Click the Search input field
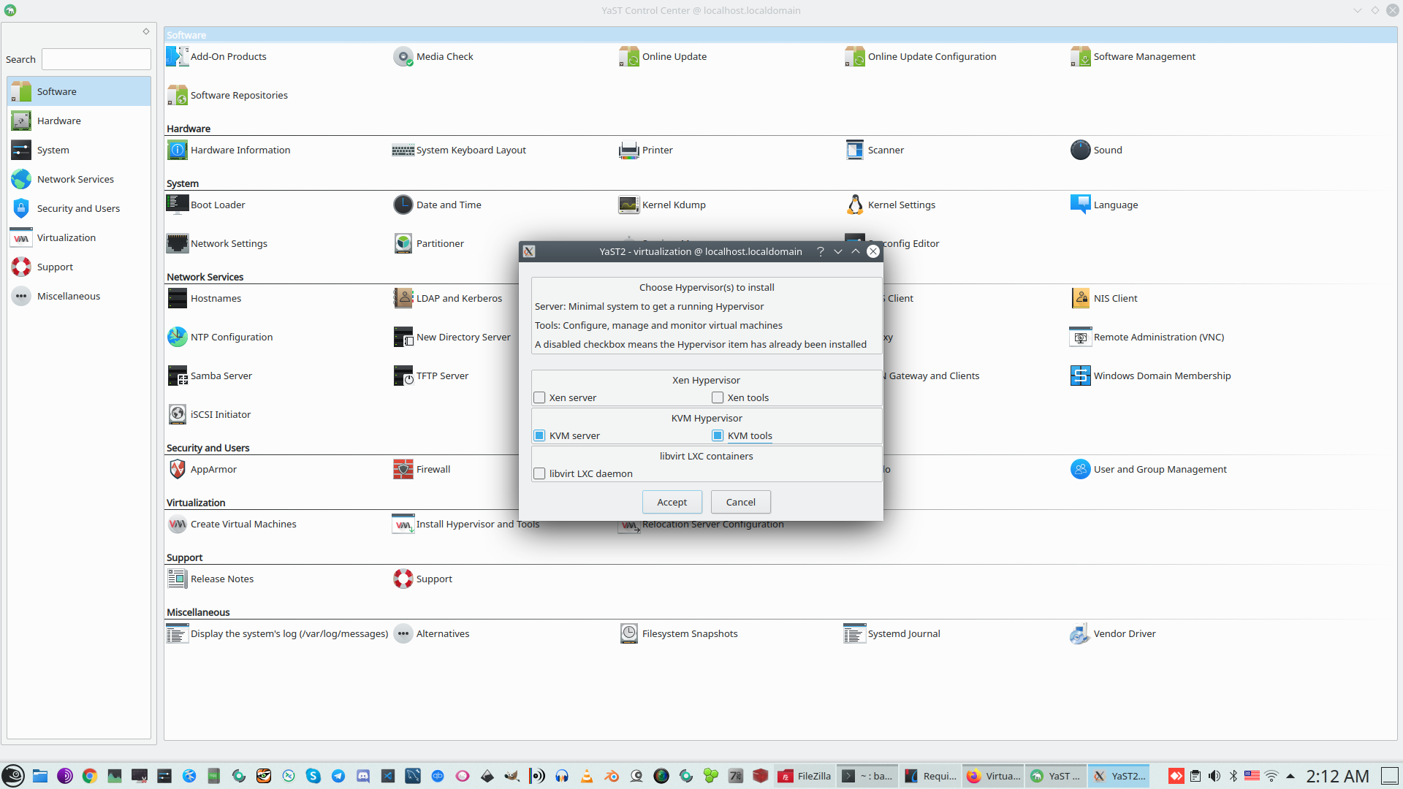This screenshot has width=1403, height=789. (96, 59)
